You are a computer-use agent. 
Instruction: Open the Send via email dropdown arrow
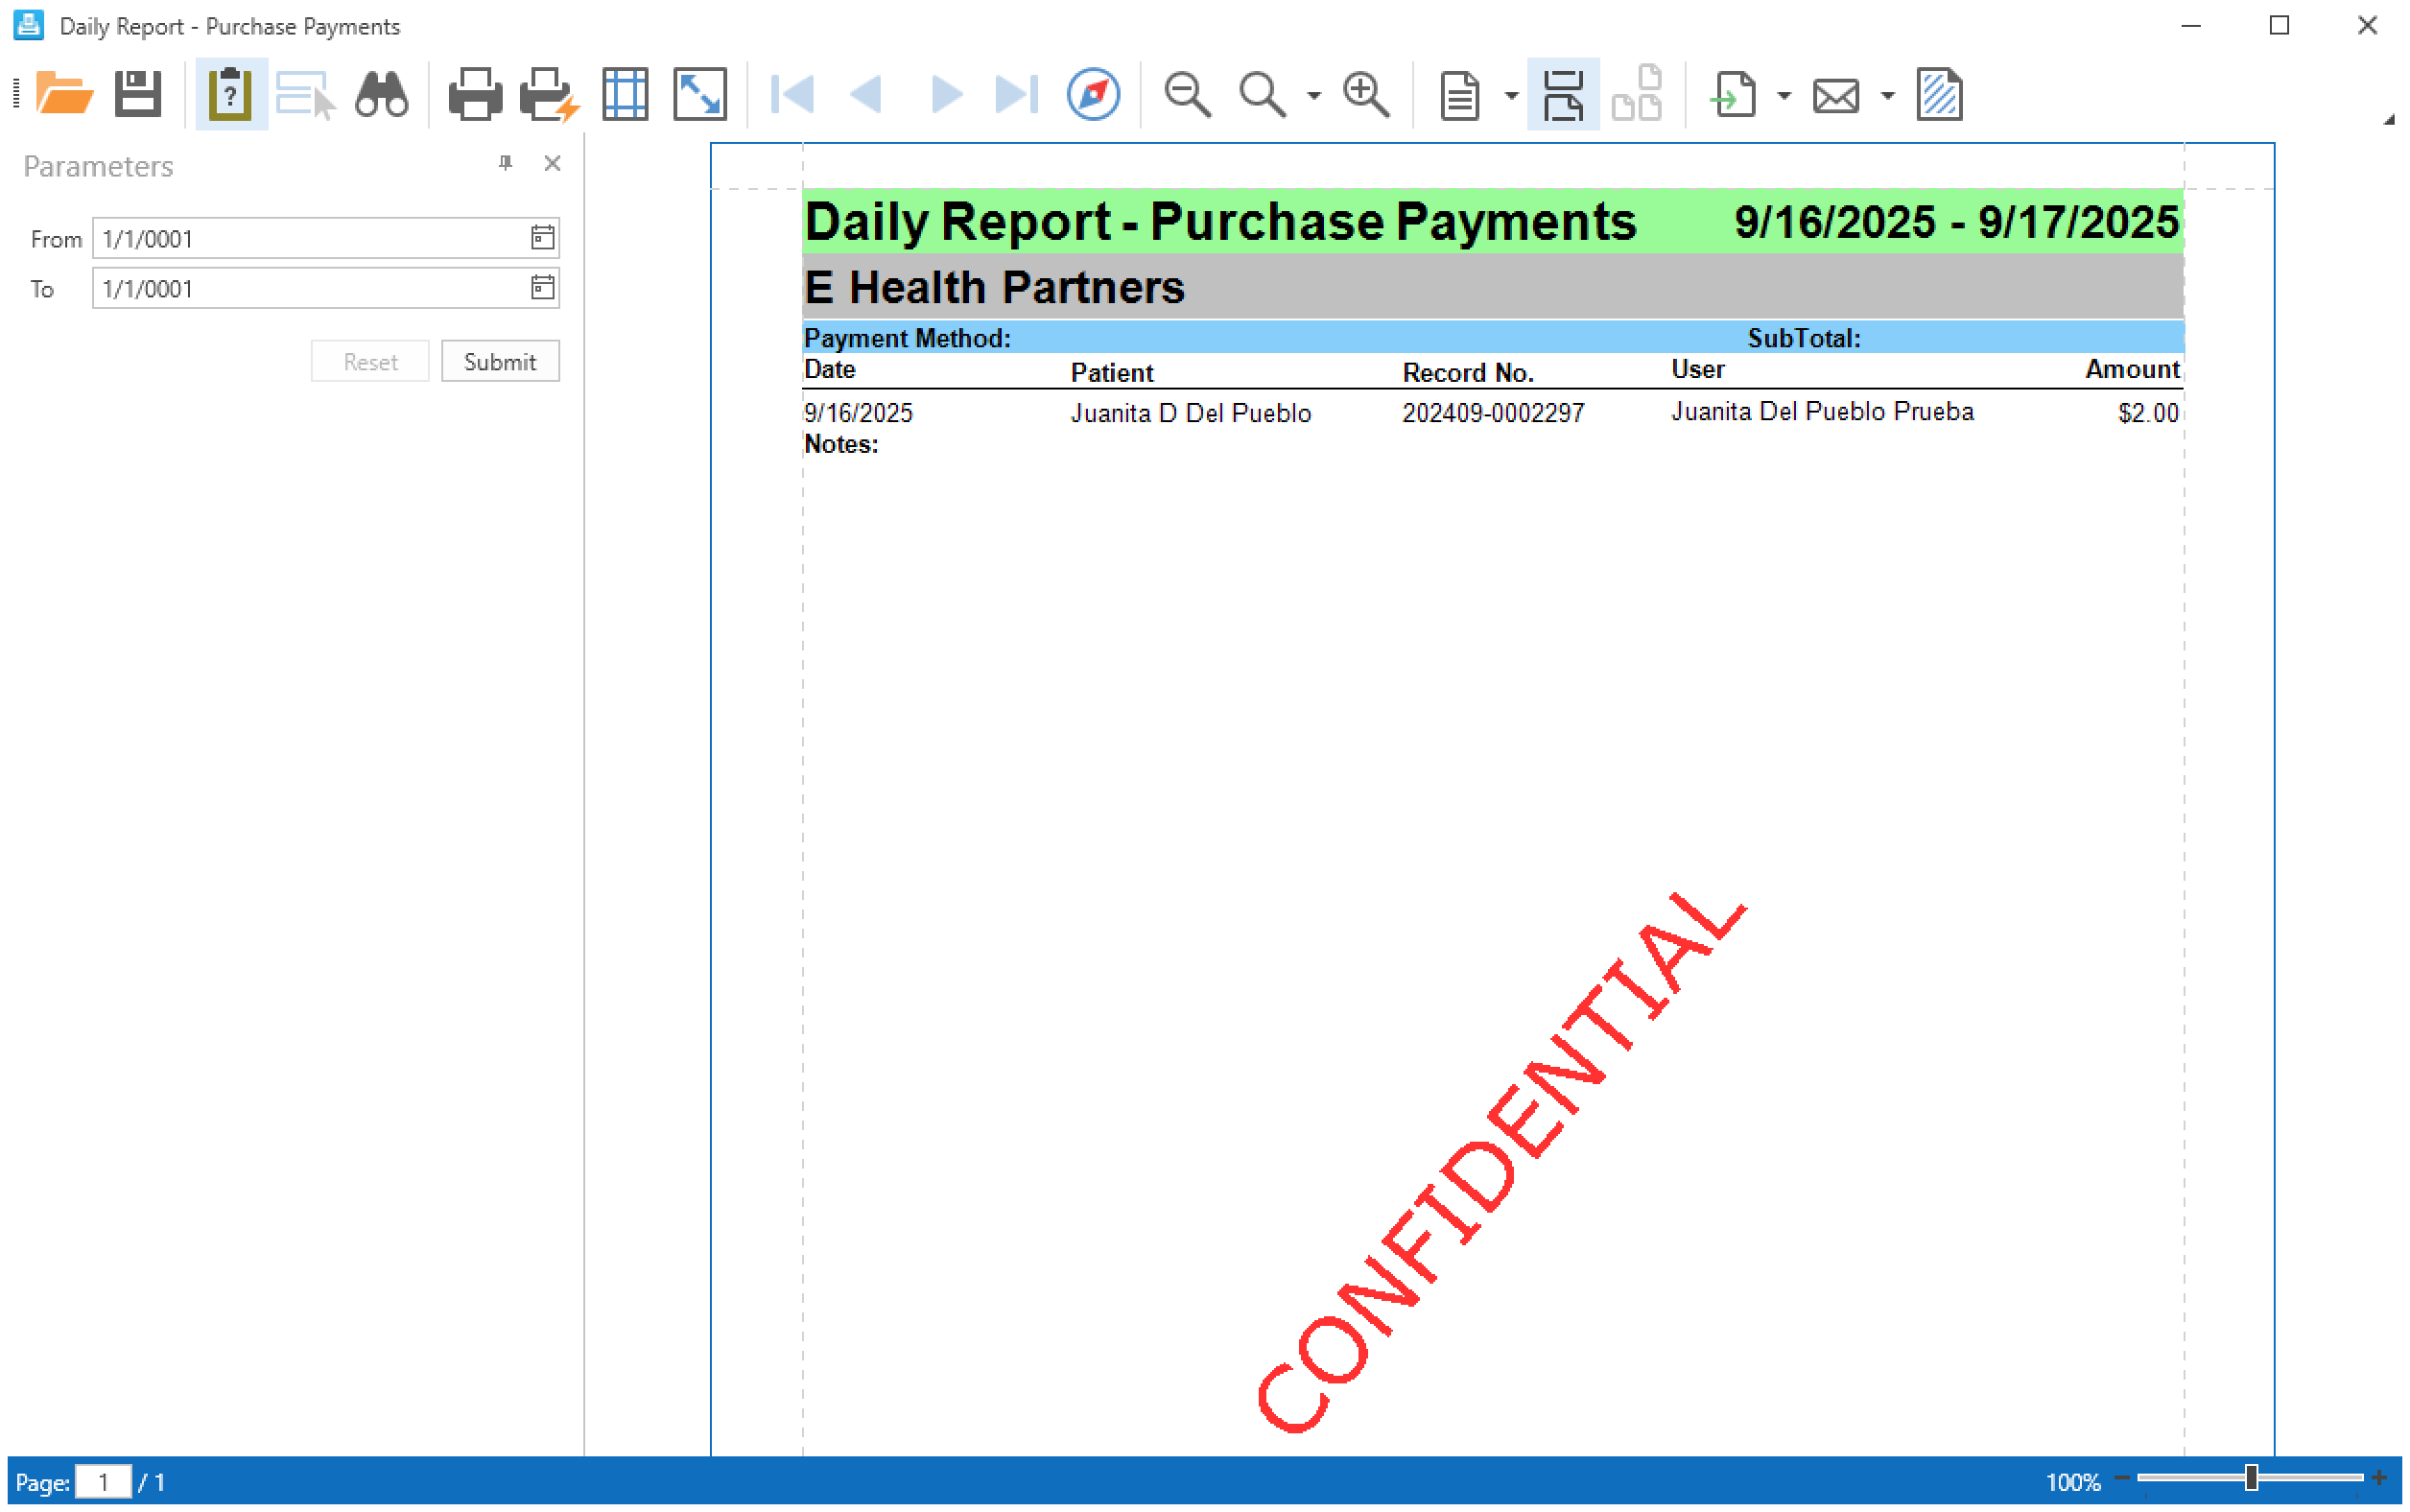(1888, 96)
